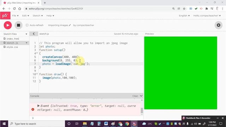Viewport: 226px width, 127px height.
Task: Expand the Event error object triangle
Action: pyautogui.click(x=38, y=106)
